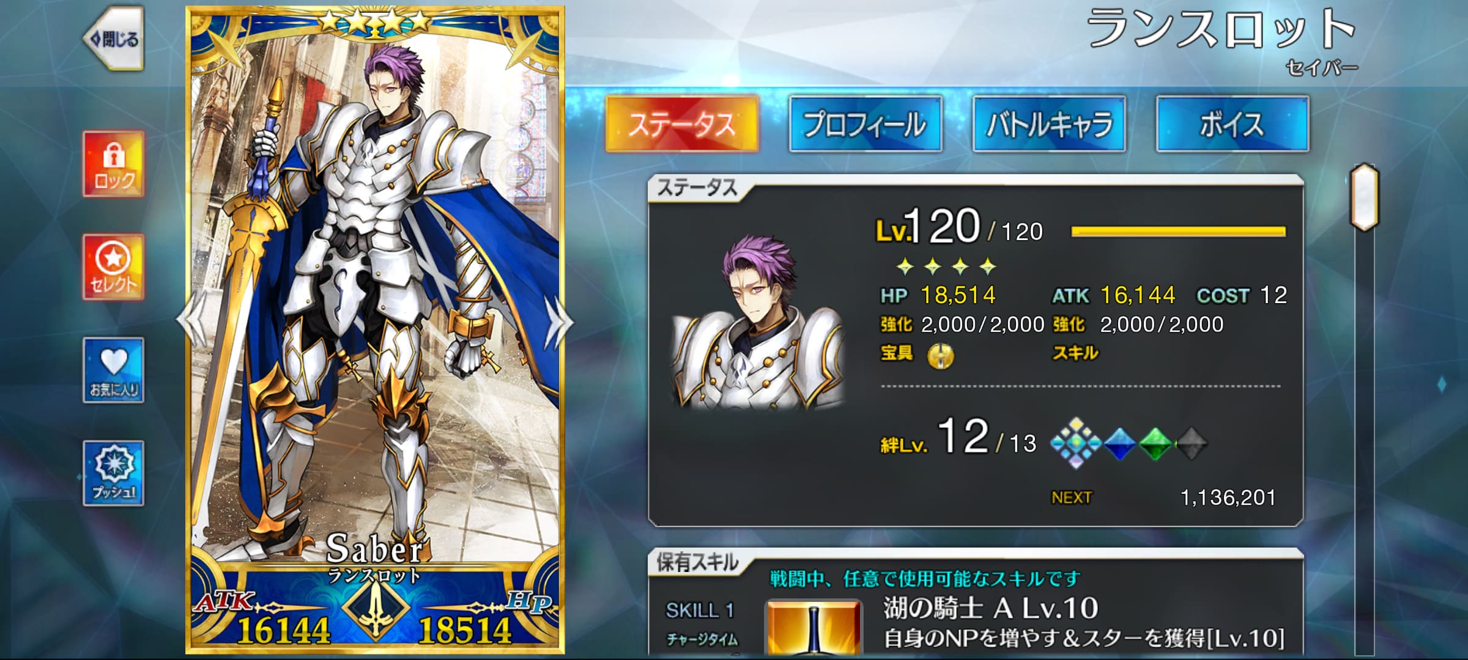The width and height of the screenshot is (1468, 660).
Task: Switch to the プロフィール tab
Action: click(866, 124)
